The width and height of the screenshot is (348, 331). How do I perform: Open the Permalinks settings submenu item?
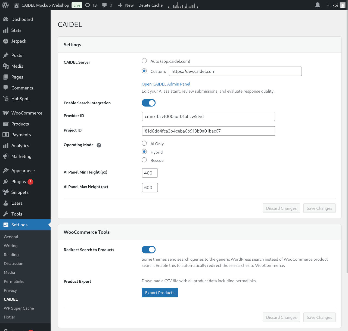pos(14,282)
